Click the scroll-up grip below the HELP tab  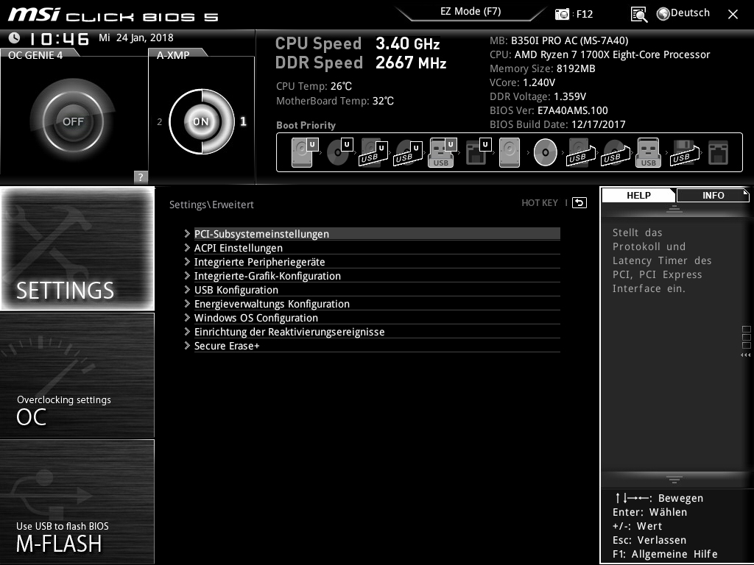674,208
